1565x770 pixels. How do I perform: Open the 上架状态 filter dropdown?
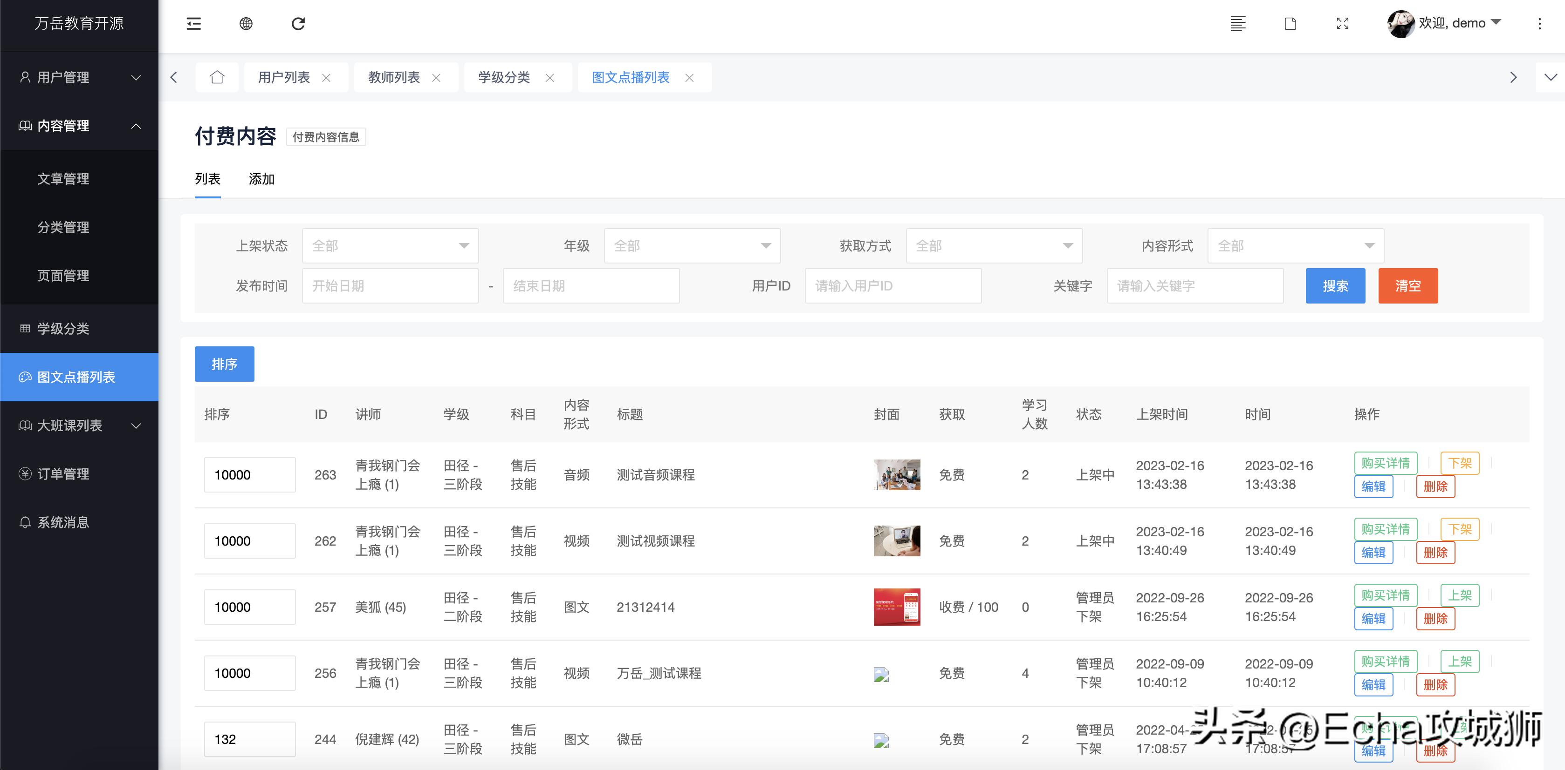coord(390,245)
